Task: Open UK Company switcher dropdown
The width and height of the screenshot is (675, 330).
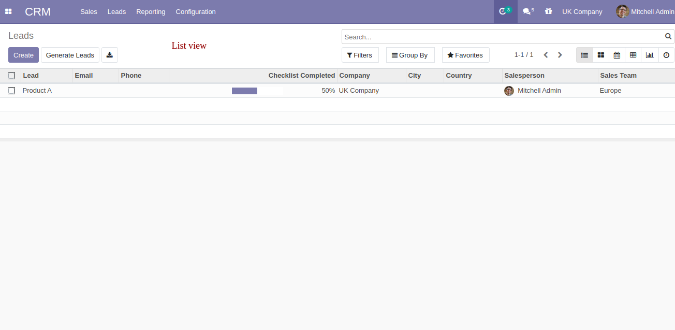Action: (x=582, y=11)
